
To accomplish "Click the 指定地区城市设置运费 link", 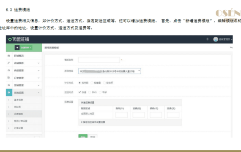I will tap(94, 122).
